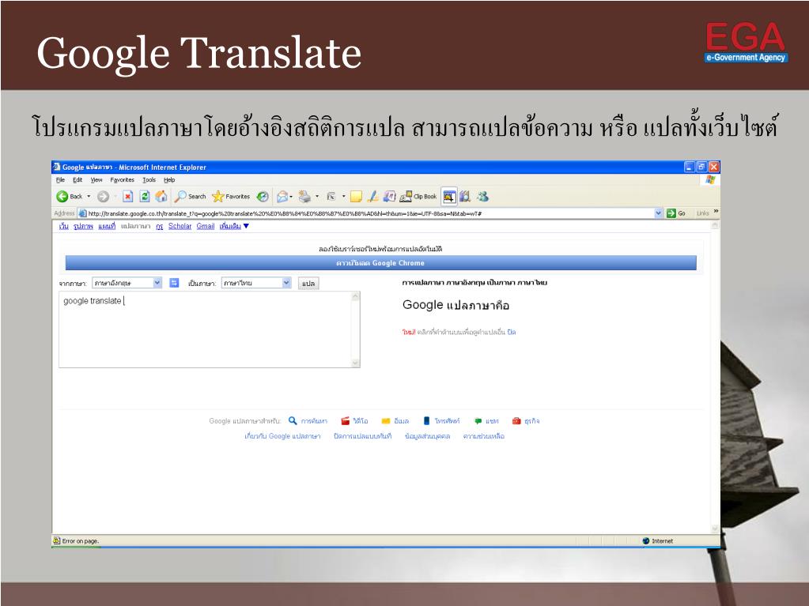Click the red business briefcase icon
Viewport: 809px width, 606px height.
pyautogui.click(x=516, y=421)
